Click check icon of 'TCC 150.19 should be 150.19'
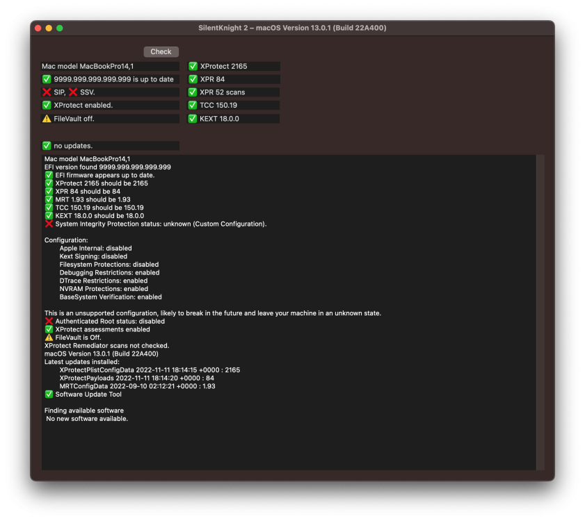The height and width of the screenshot is (521, 585). 49,208
